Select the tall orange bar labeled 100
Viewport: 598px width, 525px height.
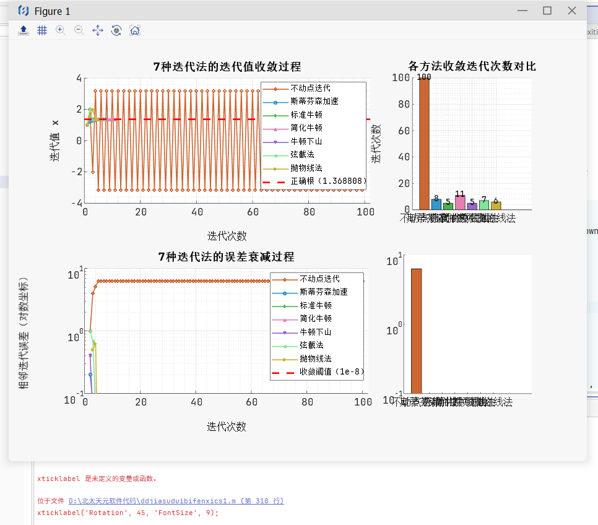[x=424, y=144]
